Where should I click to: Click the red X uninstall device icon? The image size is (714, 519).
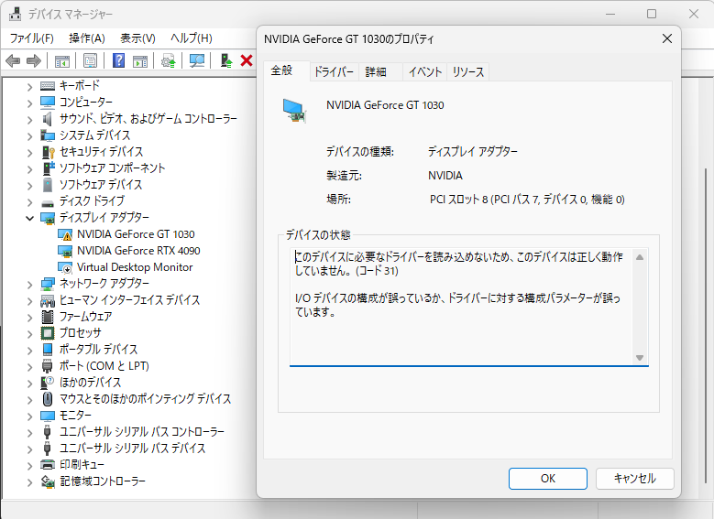(x=247, y=60)
